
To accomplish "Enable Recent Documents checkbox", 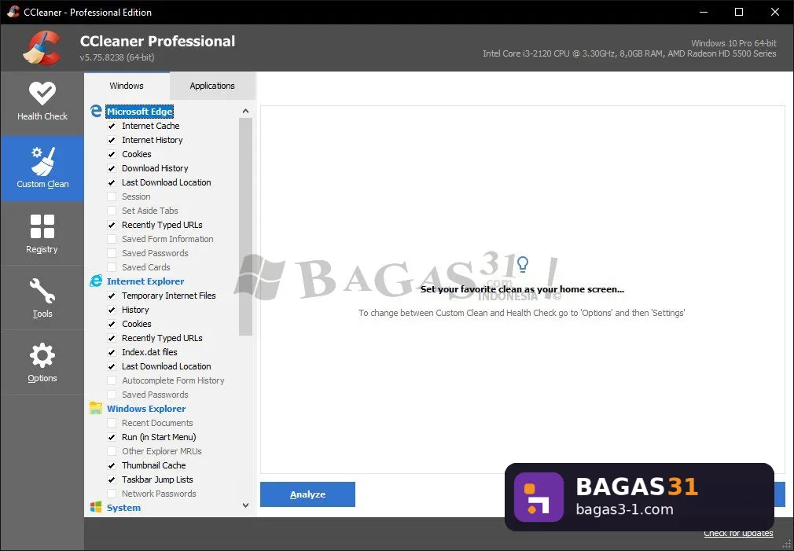I will 112,423.
